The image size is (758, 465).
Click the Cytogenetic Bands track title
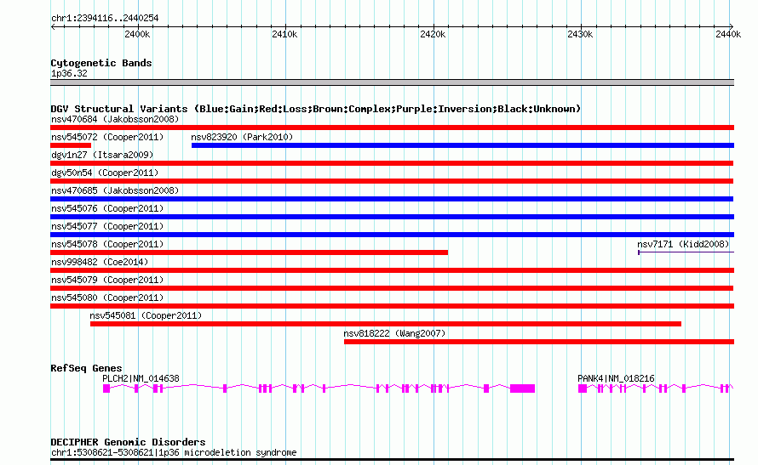[101, 63]
